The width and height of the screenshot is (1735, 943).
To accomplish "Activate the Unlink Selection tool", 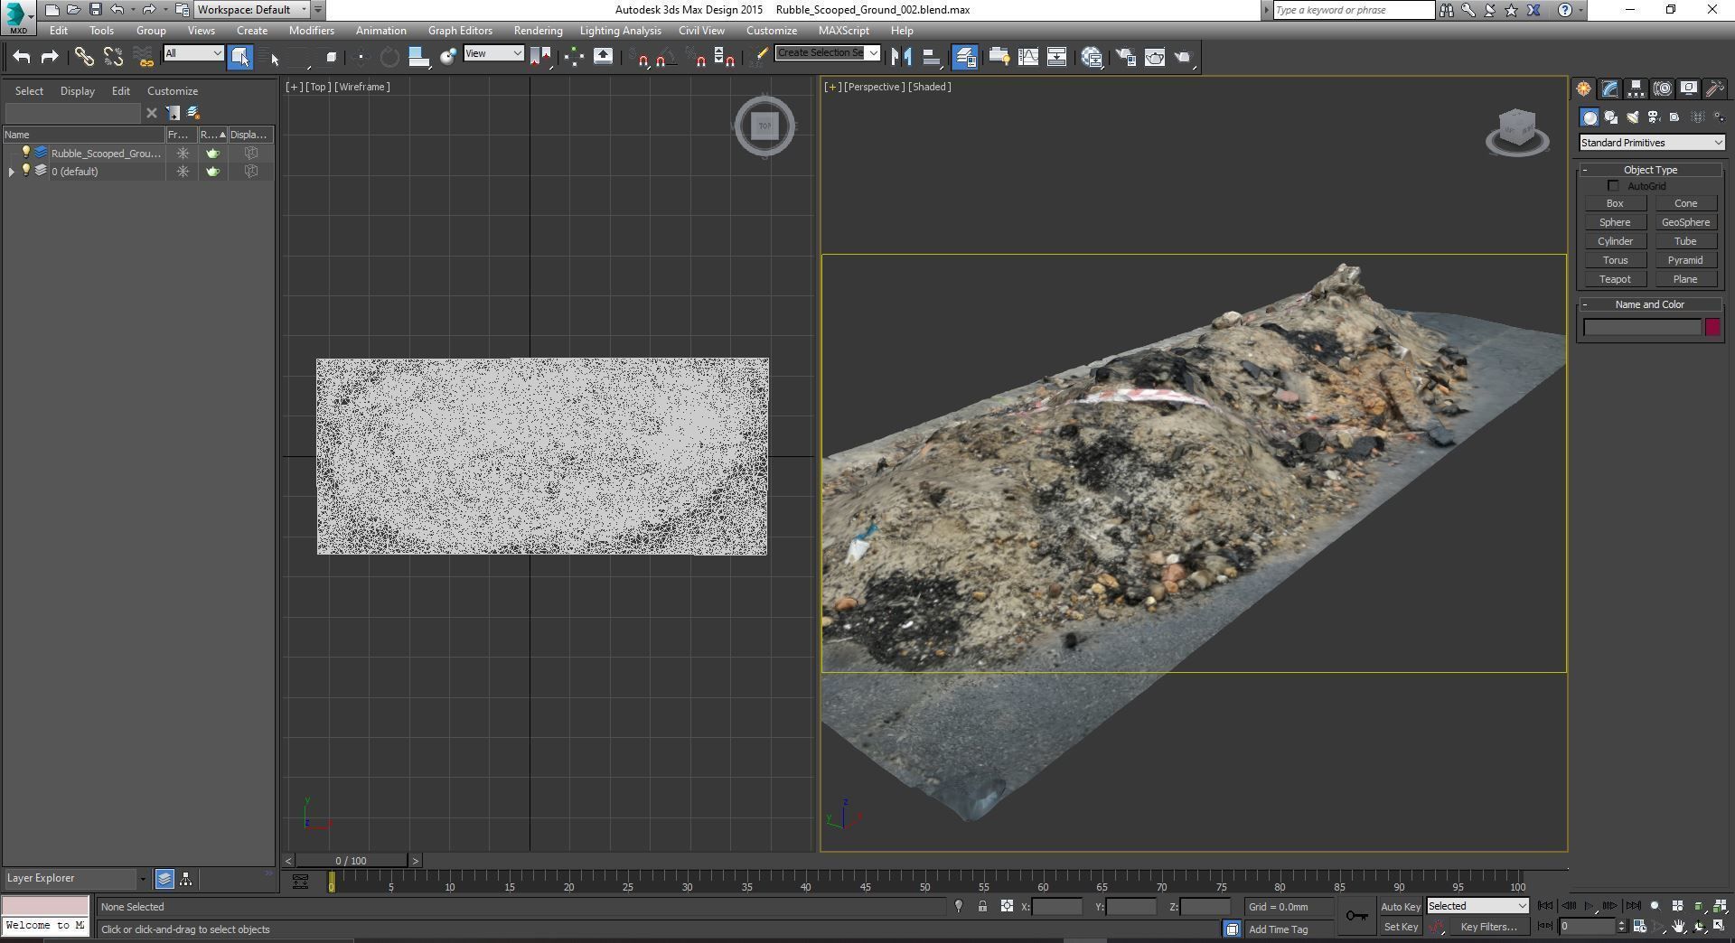I will 113,57.
